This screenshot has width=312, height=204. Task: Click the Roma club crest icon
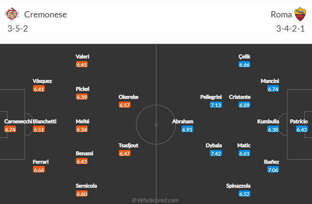point(300,14)
